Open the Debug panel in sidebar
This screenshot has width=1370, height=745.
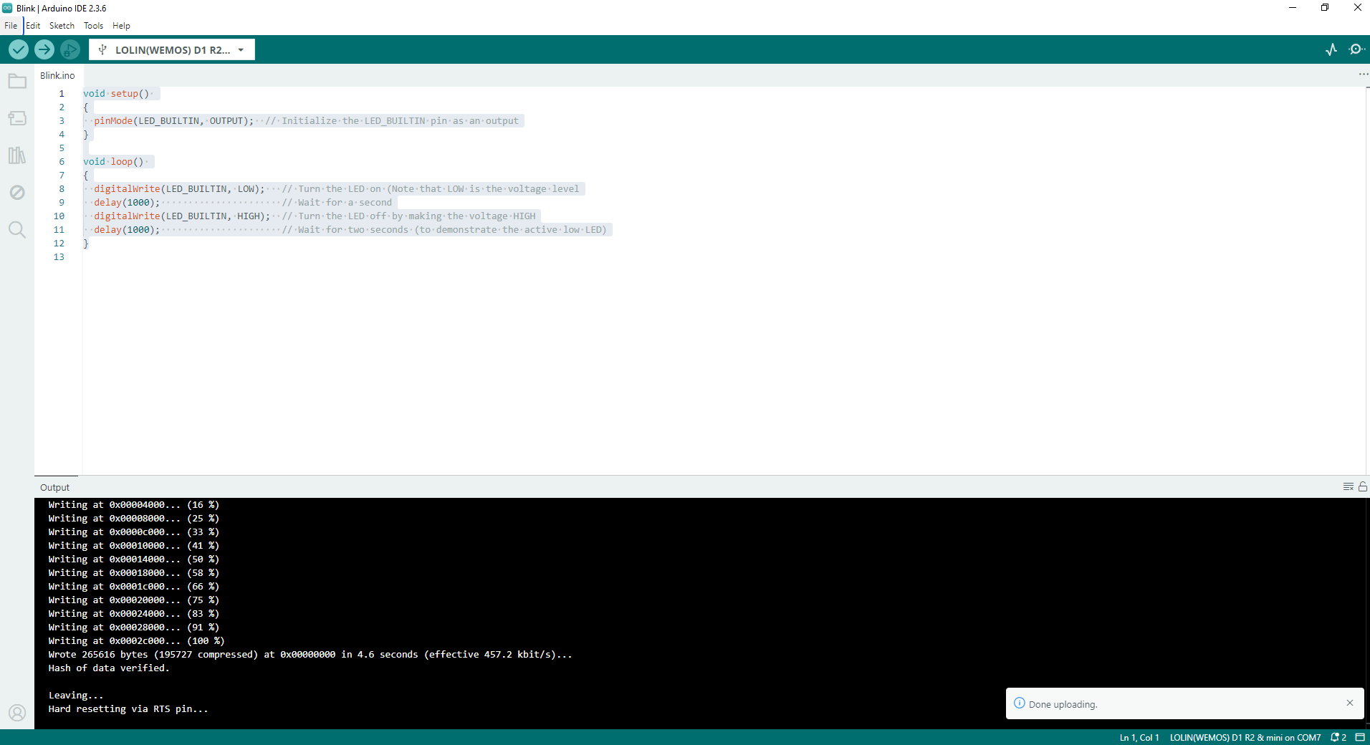(17, 193)
